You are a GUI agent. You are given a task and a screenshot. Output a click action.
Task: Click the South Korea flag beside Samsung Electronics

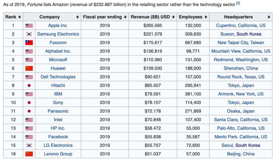(x=29, y=34)
